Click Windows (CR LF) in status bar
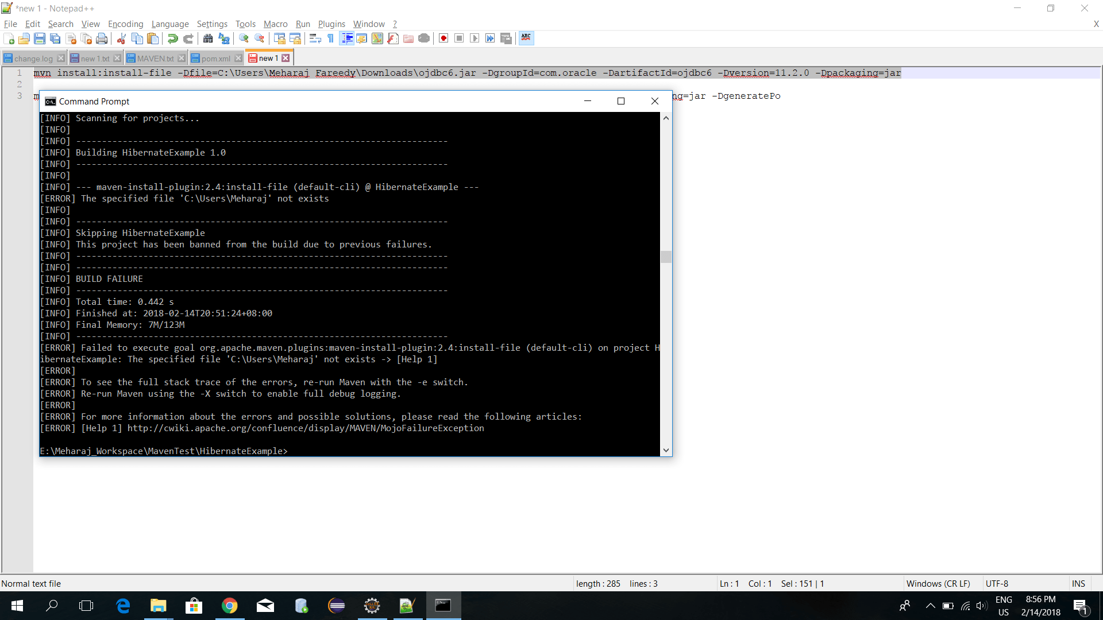The width and height of the screenshot is (1103, 620). (x=938, y=584)
